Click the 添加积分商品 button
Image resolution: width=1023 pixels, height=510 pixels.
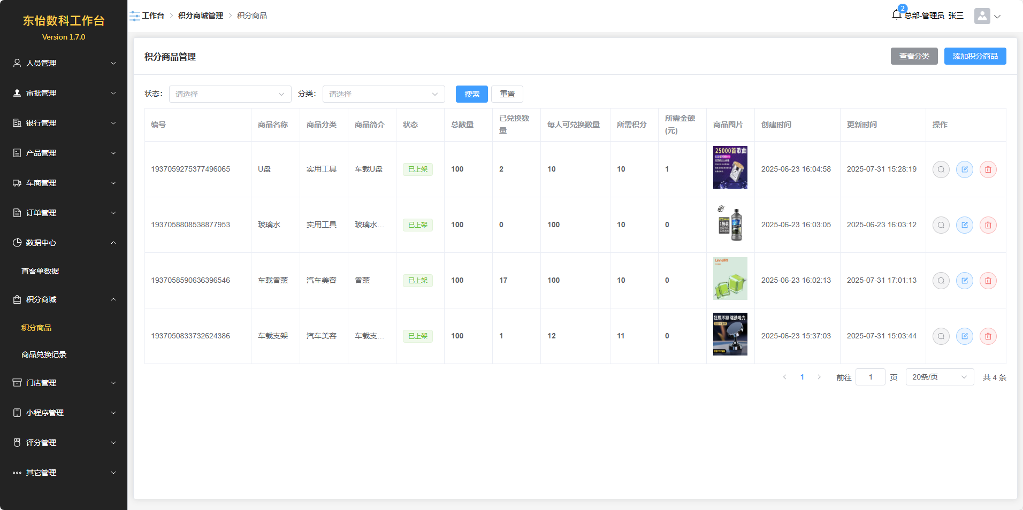[975, 56]
